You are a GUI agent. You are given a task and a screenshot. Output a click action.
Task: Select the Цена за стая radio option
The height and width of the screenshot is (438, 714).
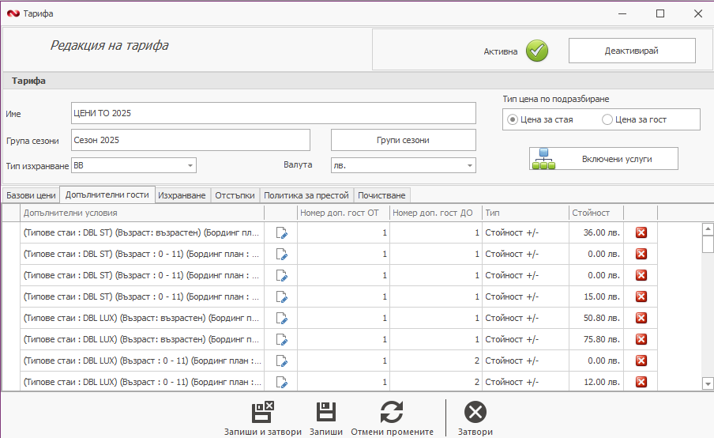(x=513, y=120)
